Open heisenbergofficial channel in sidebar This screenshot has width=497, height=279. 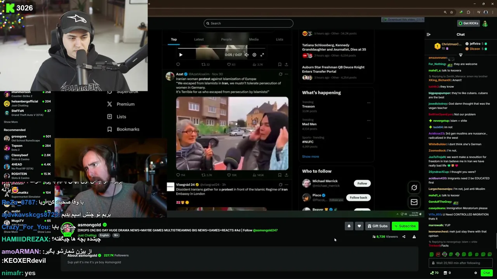point(27,103)
